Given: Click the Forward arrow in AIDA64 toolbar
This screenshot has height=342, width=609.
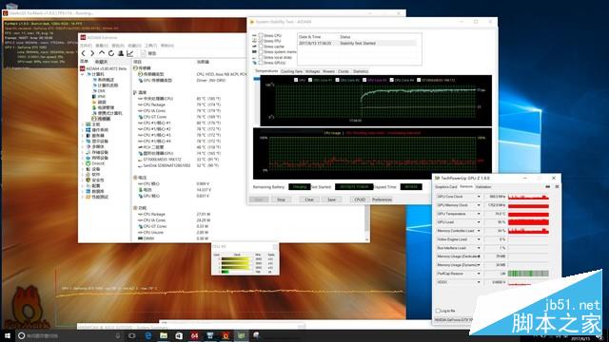Looking at the screenshot, I should pos(92,53).
